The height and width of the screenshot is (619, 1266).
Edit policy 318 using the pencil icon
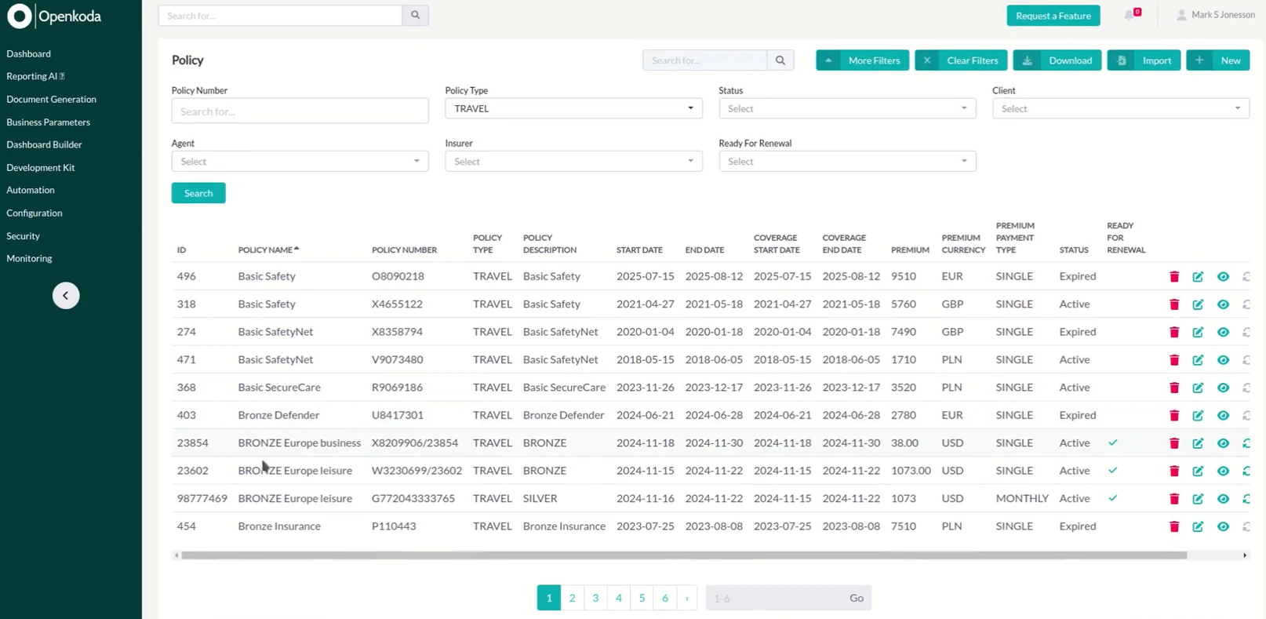click(1198, 304)
